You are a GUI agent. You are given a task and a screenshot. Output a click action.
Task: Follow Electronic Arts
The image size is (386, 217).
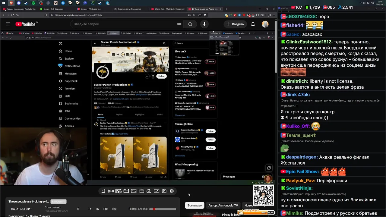210,140
